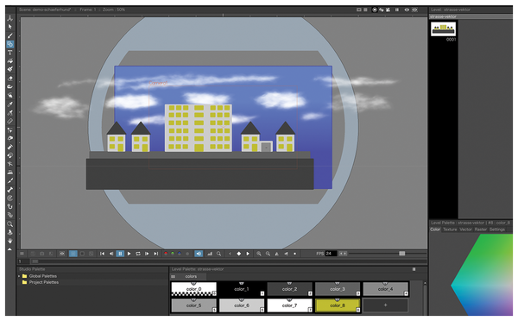Image resolution: width=518 pixels, height=321 pixels.
Task: Switch to Camera view
Action: click(388, 9)
